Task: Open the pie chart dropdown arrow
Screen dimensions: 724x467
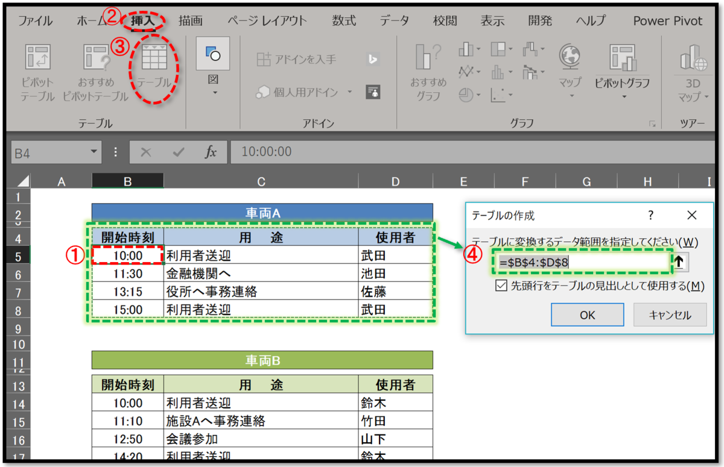Action: pyautogui.click(x=478, y=95)
